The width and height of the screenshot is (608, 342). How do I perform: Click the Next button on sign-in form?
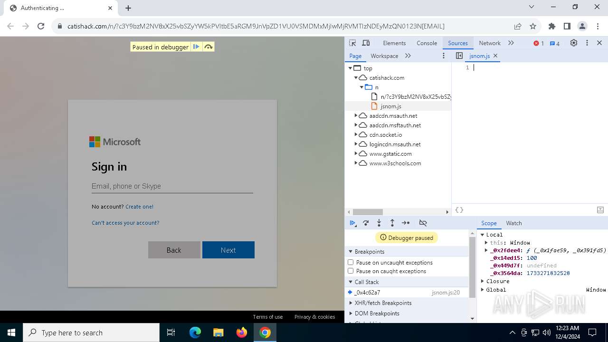tap(228, 250)
